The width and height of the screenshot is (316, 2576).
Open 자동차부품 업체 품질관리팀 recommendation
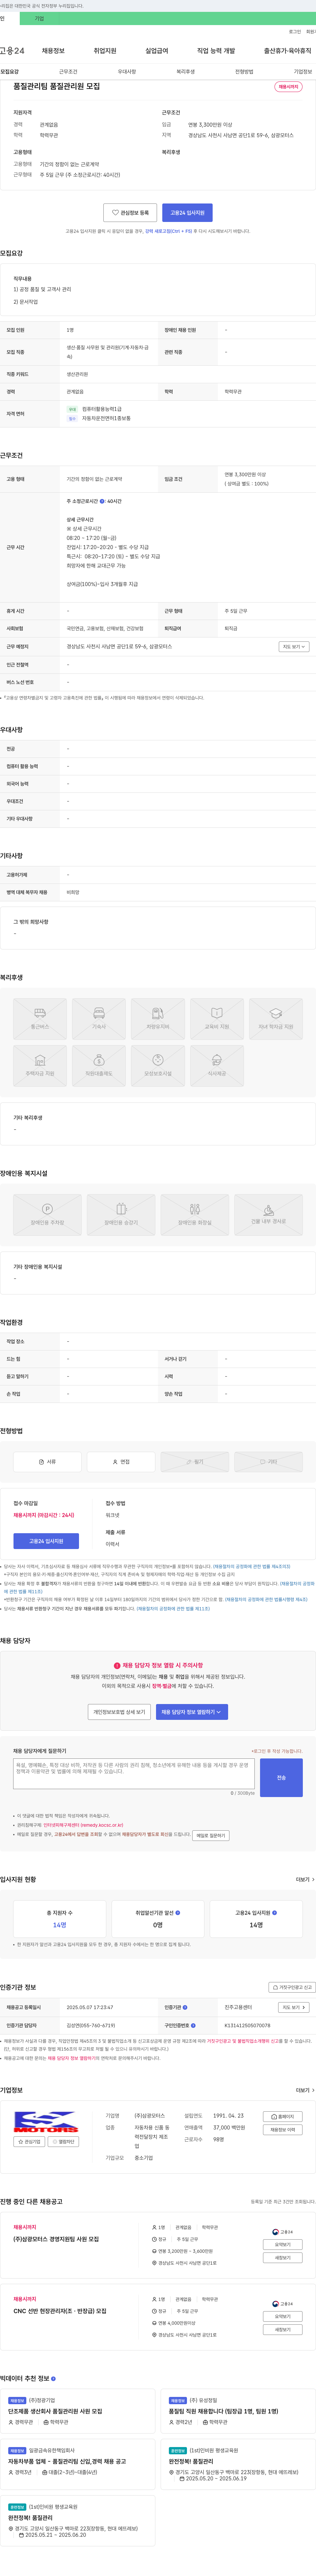tap(67, 2461)
